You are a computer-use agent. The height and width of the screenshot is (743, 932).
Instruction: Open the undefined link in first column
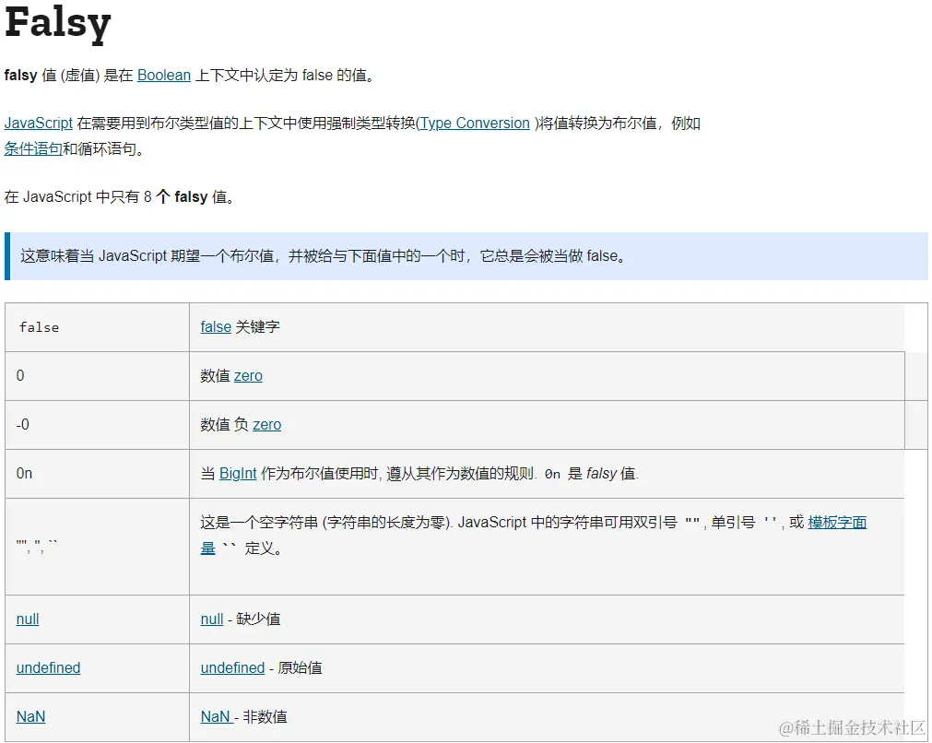click(48, 667)
